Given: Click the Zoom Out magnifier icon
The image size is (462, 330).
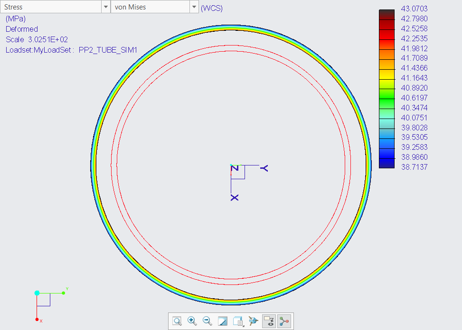Looking at the screenshot, I should pyautogui.click(x=207, y=321).
